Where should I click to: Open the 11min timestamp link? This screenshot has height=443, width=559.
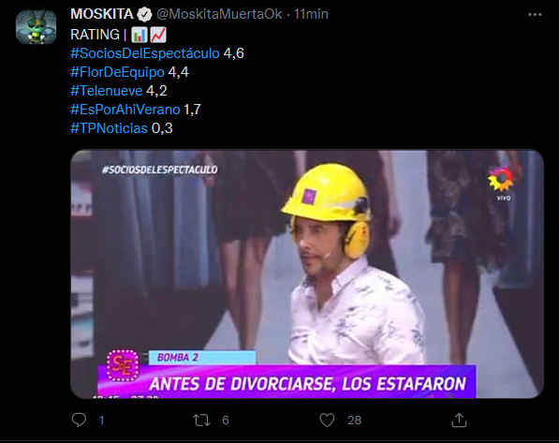pyautogui.click(x=311, y=14)
